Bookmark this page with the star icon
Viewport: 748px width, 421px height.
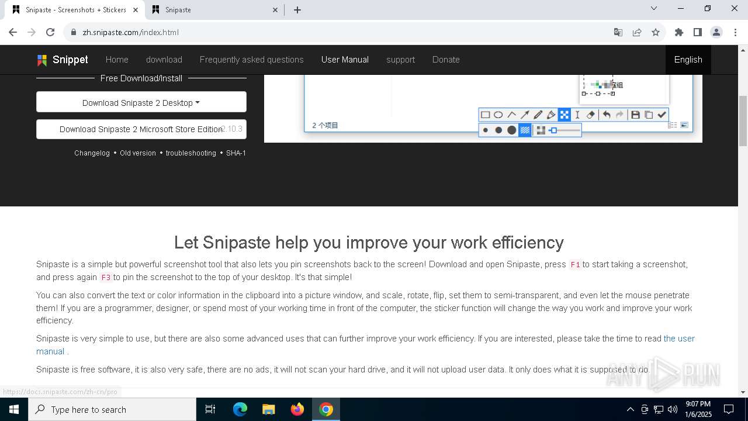(656, 32)
